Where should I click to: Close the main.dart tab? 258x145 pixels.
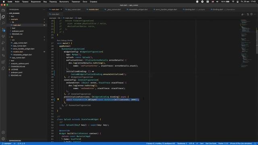point(61,10)
